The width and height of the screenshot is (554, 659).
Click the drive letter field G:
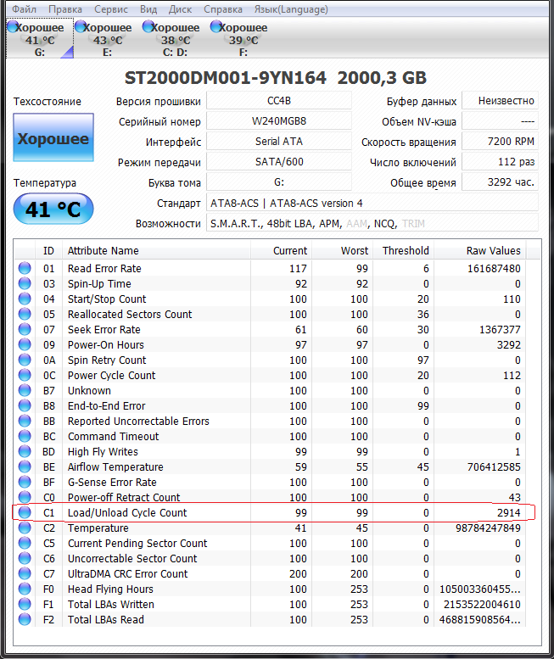click(x=279, y=182)
